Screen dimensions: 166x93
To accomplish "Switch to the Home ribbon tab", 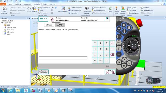I will tap(10, 4).
